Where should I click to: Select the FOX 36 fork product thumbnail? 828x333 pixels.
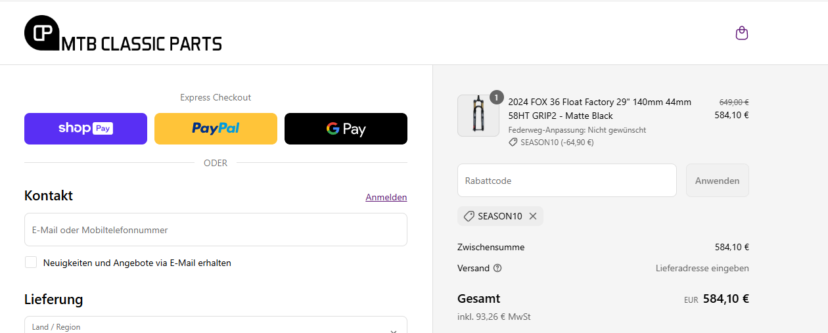point(478,116)
